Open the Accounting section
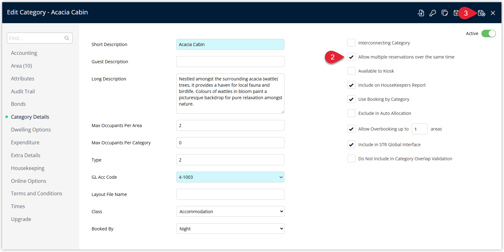The height and width of the screenshot is (252, 504). (x=24, y=53)
